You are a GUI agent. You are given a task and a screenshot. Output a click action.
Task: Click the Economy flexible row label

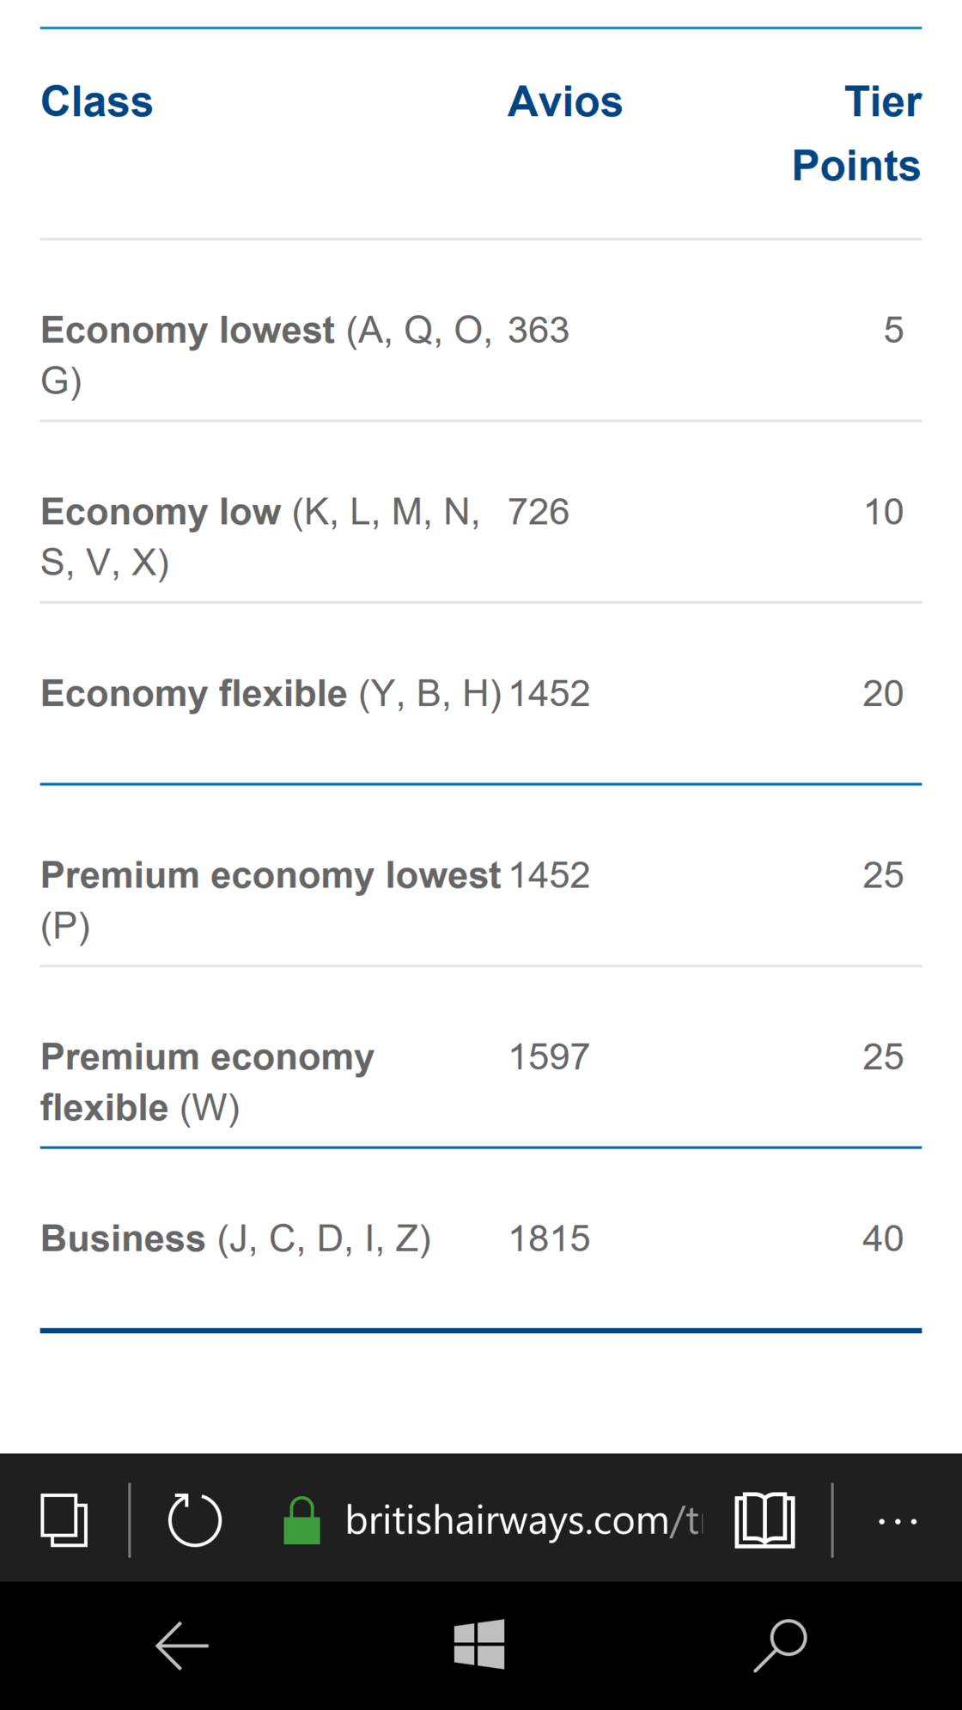tap(194, 694)
